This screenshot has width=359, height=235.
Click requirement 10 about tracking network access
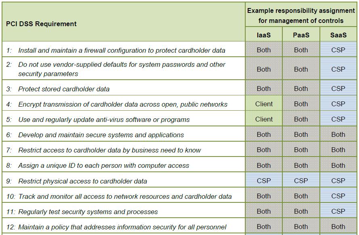[x=125, y=196]
